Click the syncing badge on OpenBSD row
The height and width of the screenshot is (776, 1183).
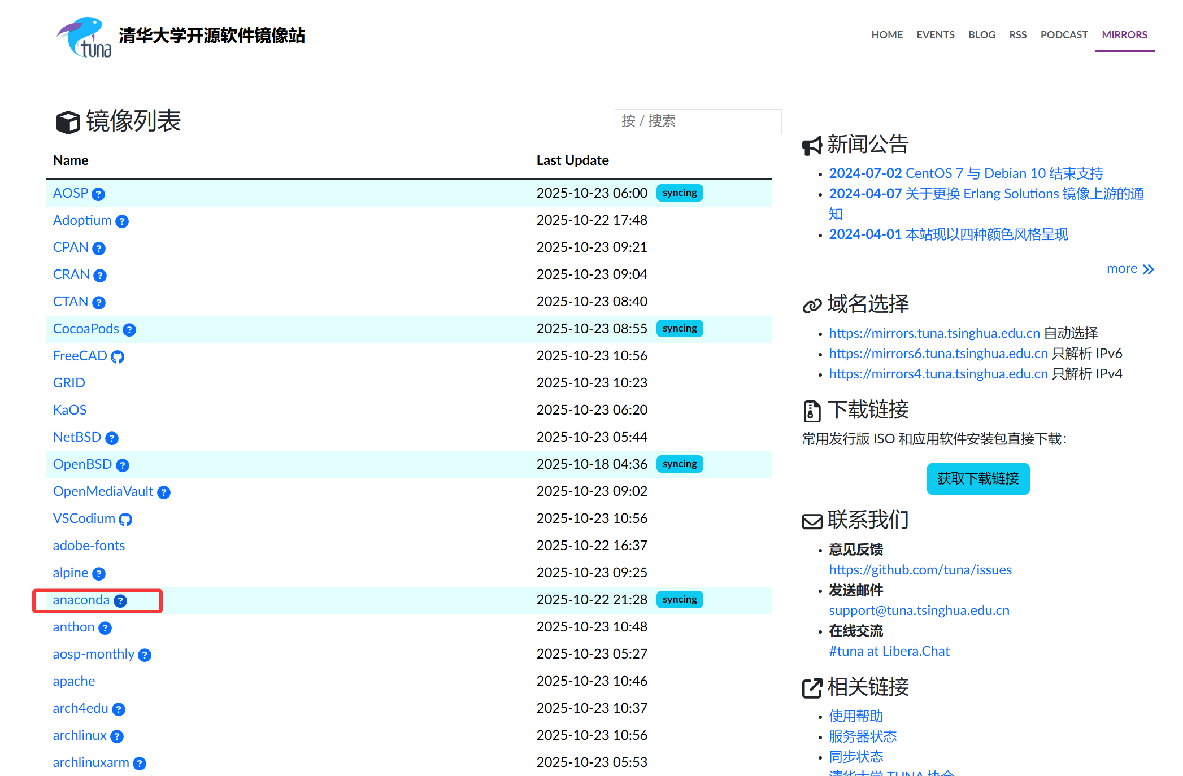click(x=680, y=464)
